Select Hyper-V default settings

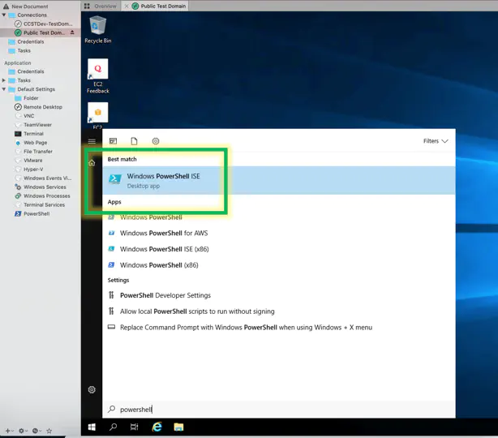[x=29, y=170]
